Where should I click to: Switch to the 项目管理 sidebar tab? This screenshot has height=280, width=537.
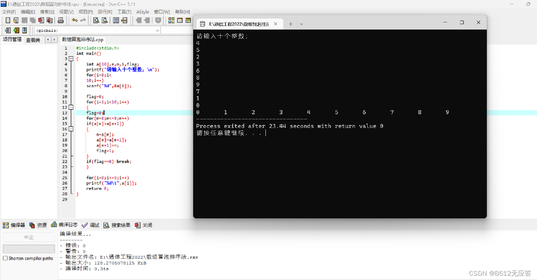click(12, 40)
